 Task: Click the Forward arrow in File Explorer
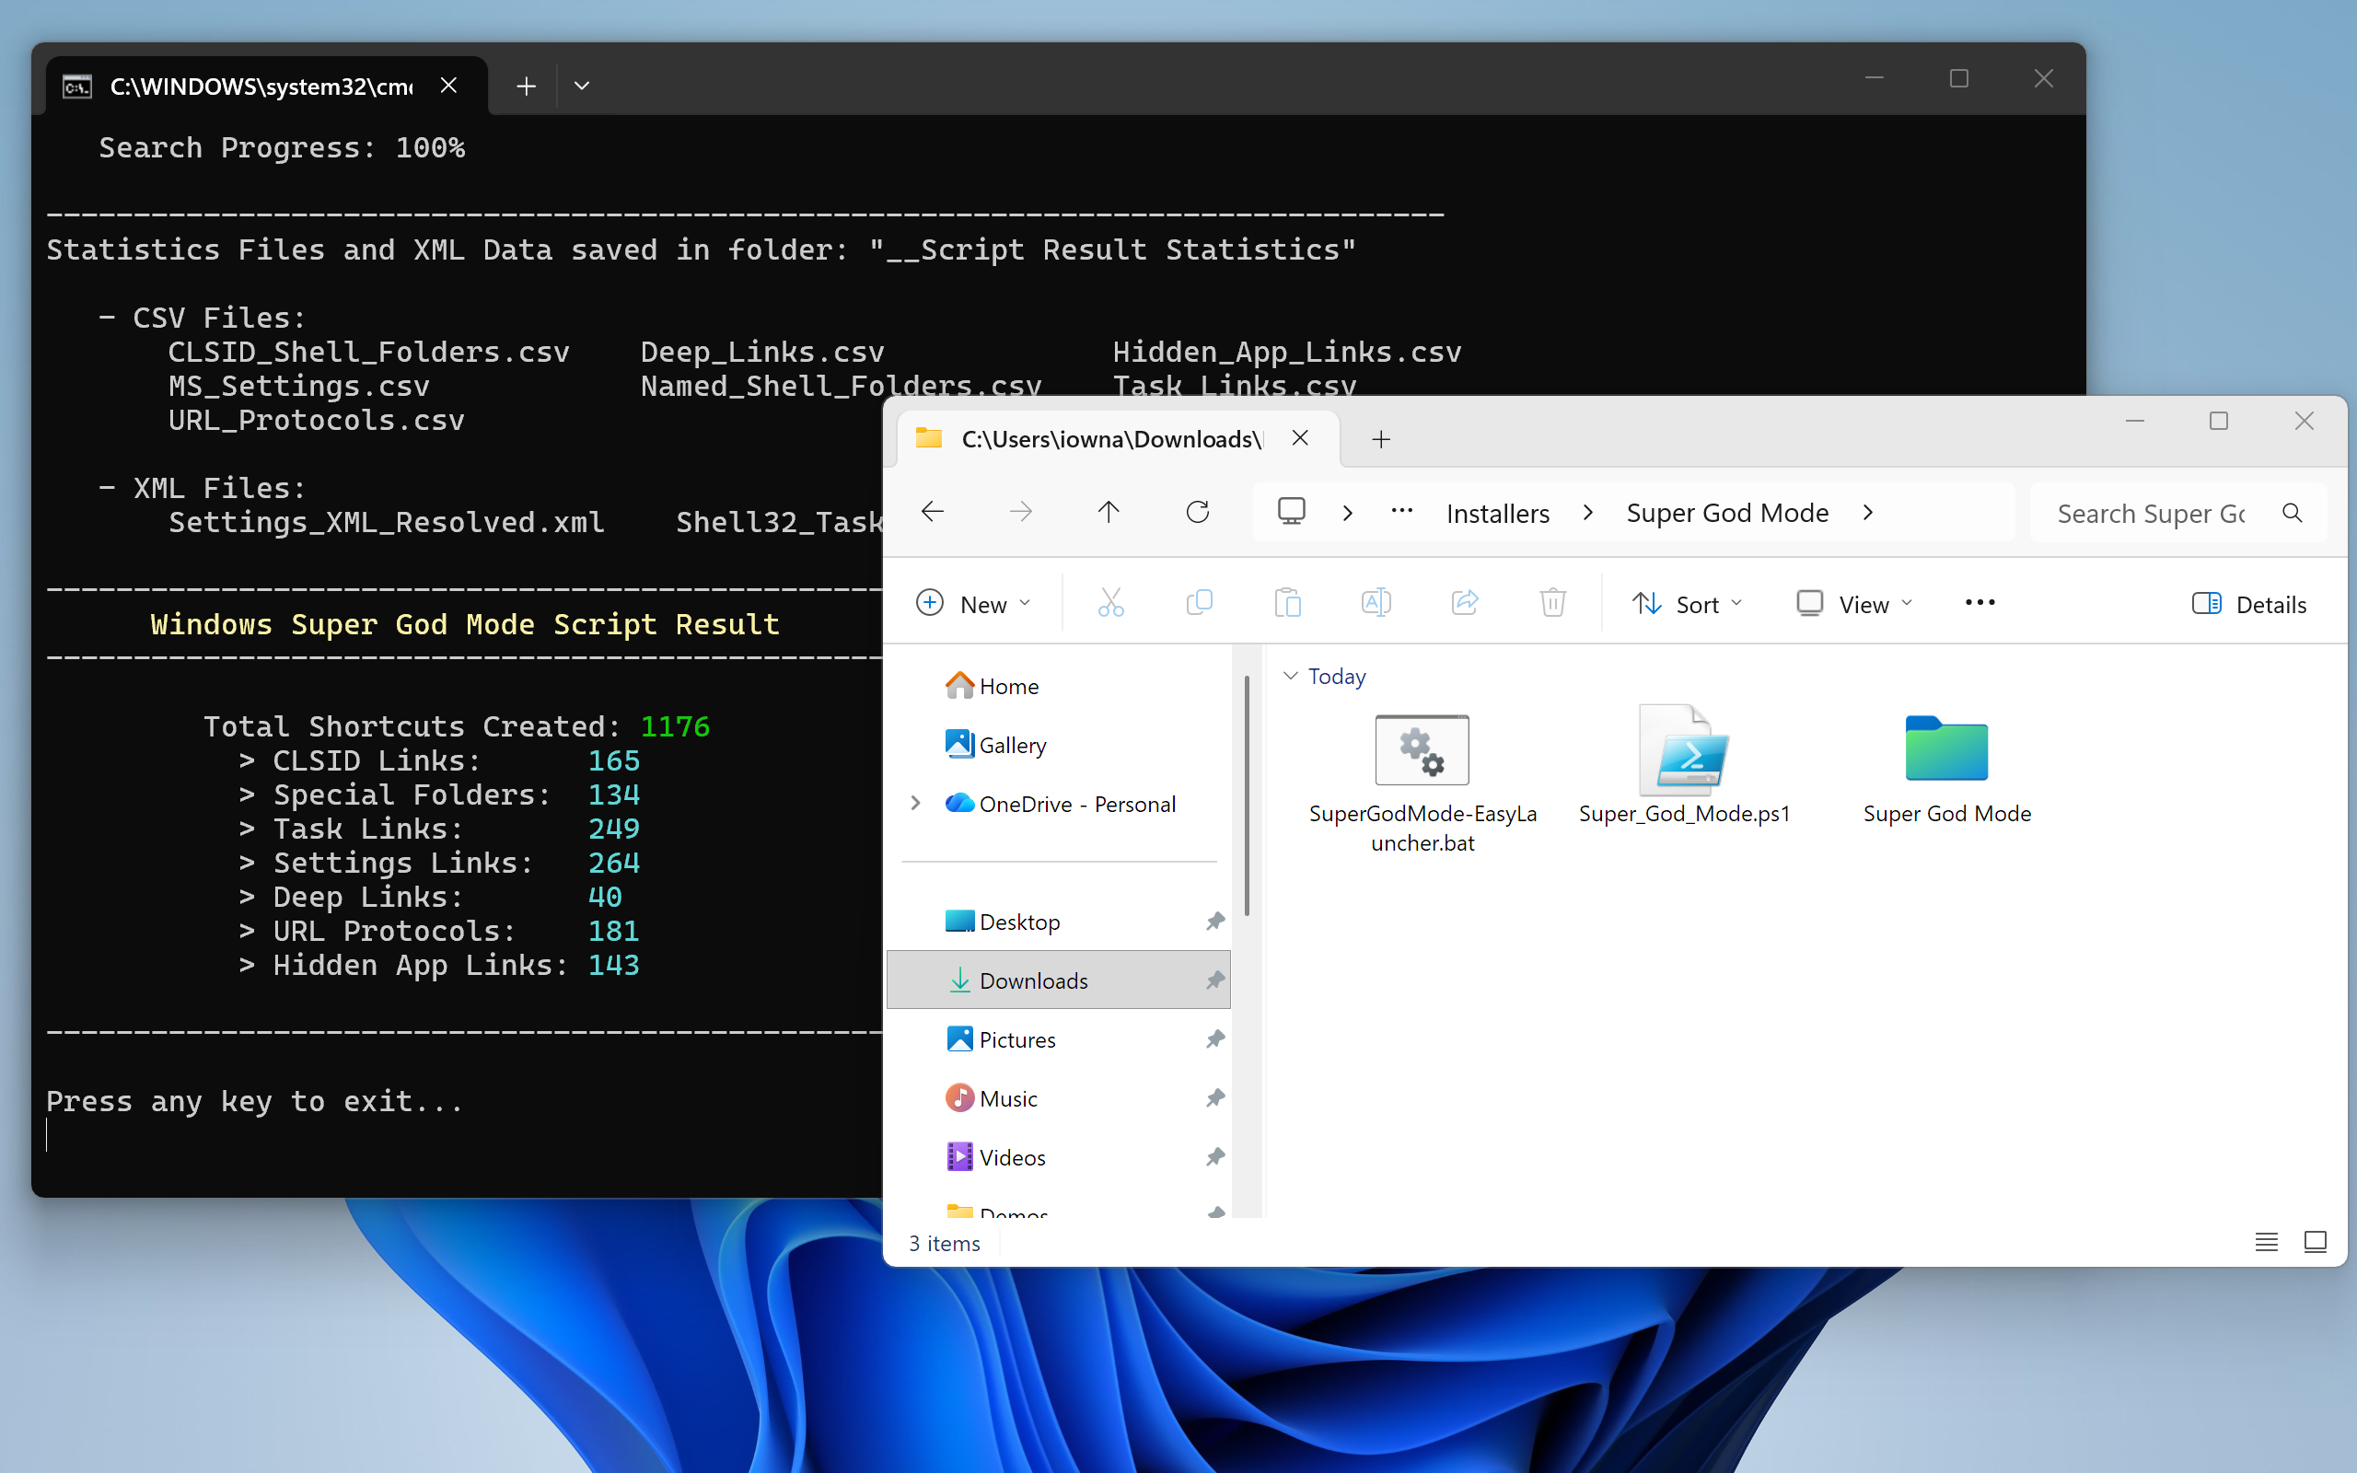pyautogui.click(x=1021, y=512)
